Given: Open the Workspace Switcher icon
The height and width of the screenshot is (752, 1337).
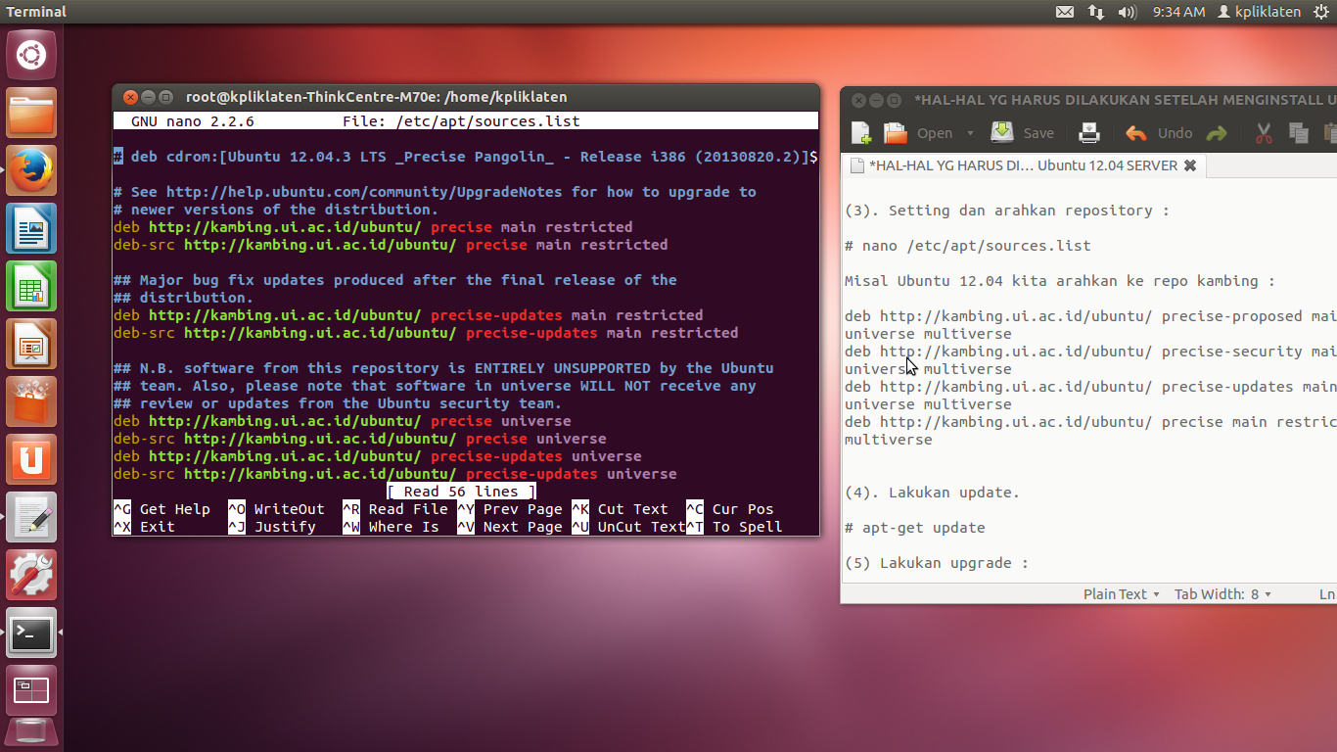Looking at the screenshot, I should (31, 690).
